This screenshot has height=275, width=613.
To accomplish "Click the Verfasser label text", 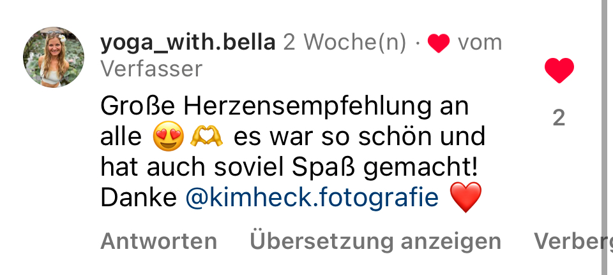I will pyautogui.click(x=151, y=69).
